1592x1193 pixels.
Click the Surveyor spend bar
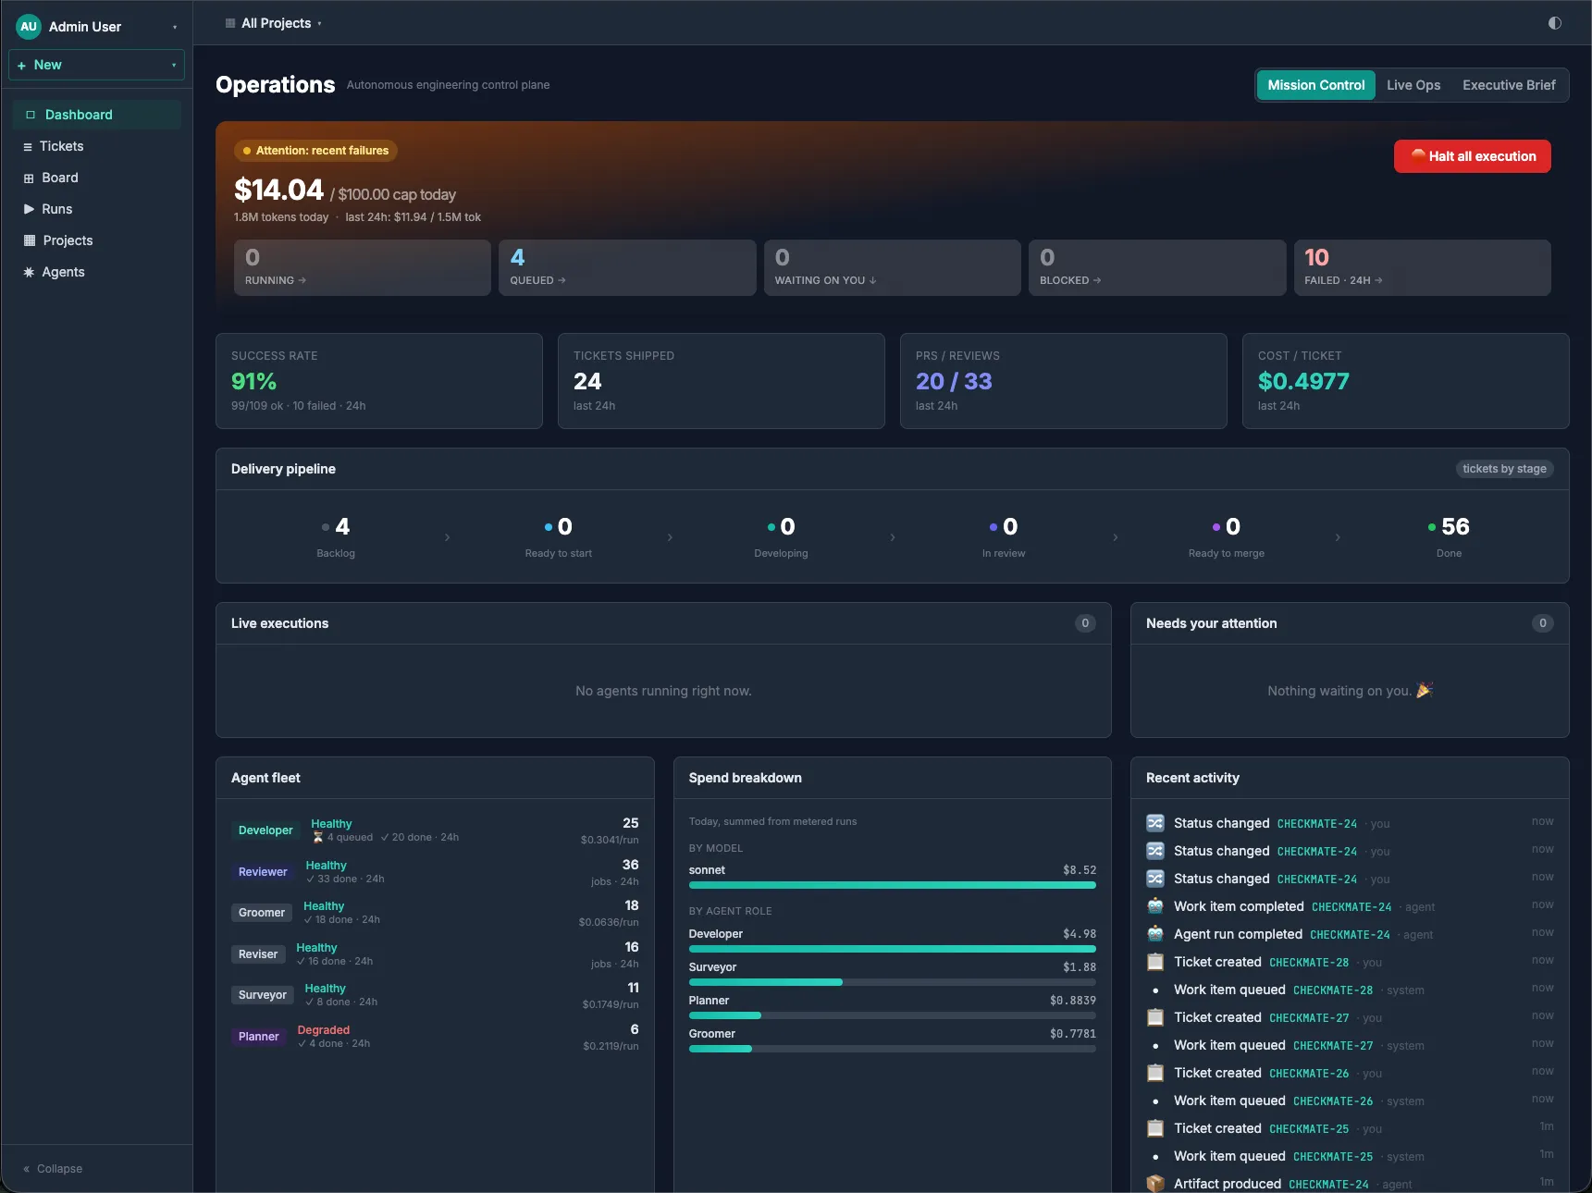(893, 982)
